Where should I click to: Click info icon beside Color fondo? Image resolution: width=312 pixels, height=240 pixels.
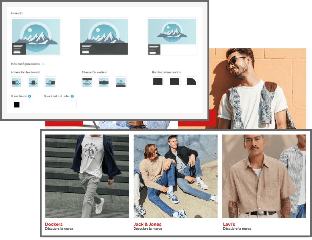tap(30, 96)
